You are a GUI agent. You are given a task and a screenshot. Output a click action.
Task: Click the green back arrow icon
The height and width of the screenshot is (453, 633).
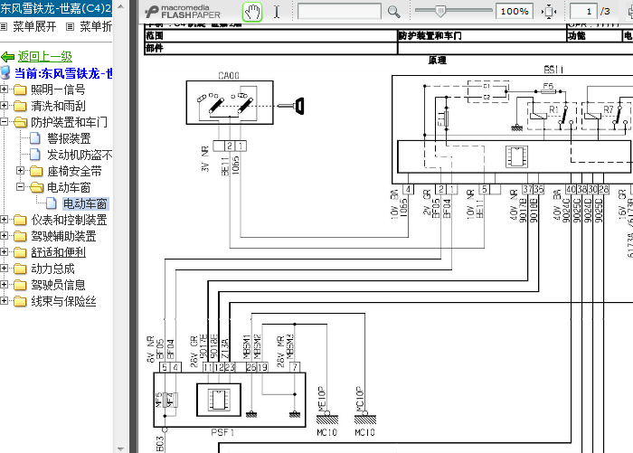[7, 57]
